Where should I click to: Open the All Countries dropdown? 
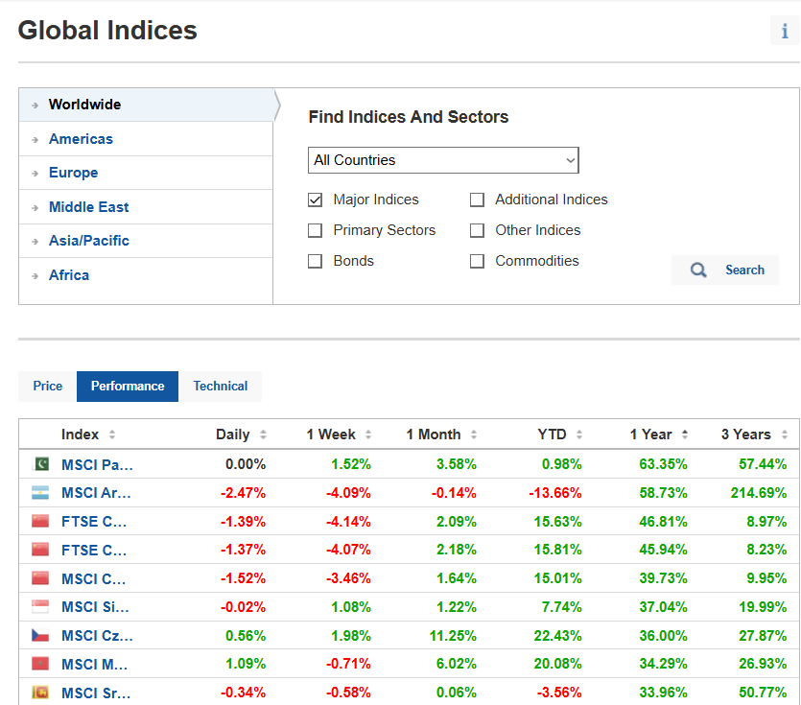pos(444,160)
